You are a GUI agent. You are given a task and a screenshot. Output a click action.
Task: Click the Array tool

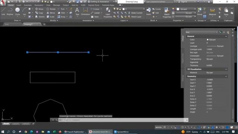(x=61, y=17)
